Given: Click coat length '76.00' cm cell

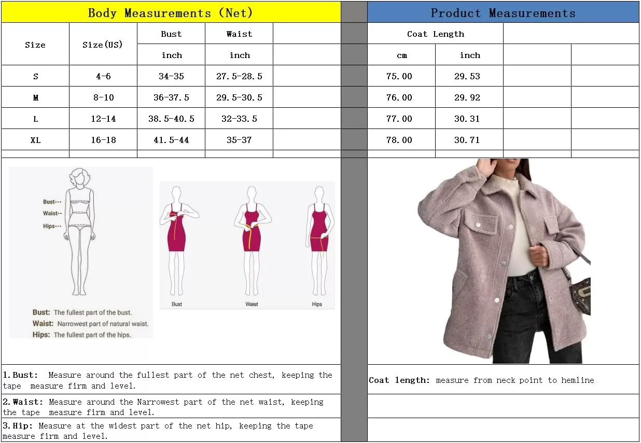Looking at the screenshot, I should coord(401,97).
